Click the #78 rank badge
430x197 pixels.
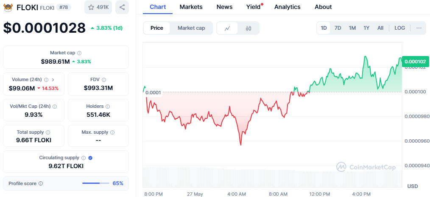coord(63,7)
